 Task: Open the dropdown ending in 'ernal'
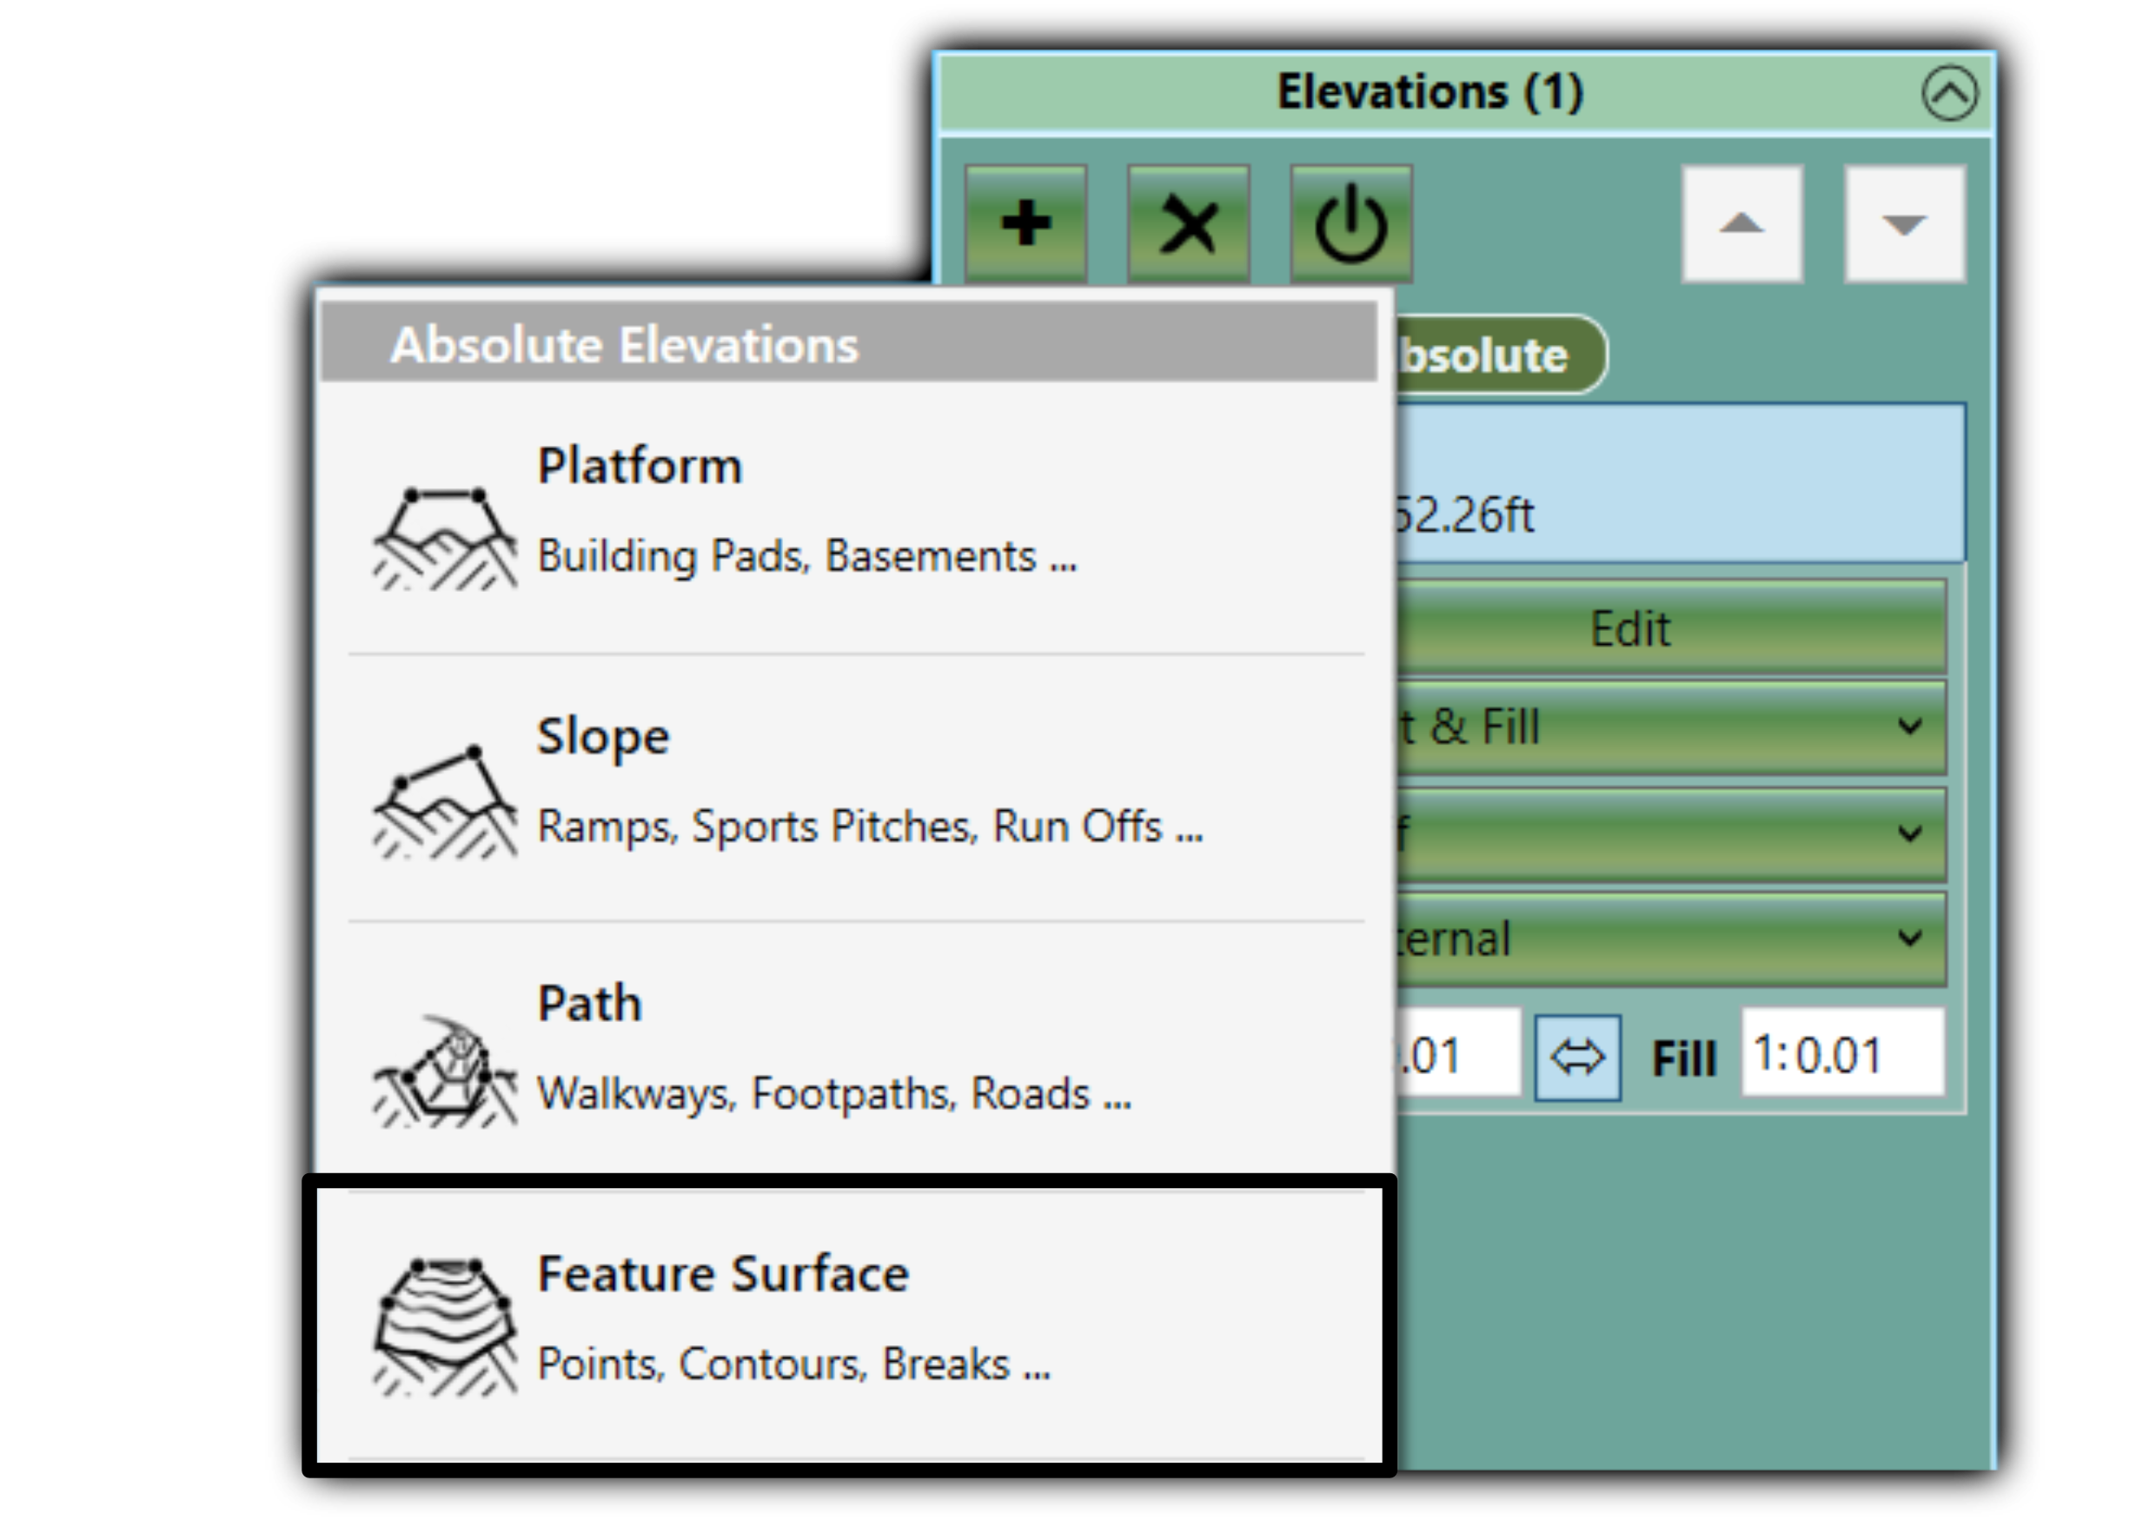[1669, 938]
